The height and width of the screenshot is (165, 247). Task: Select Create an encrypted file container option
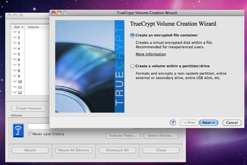(132, 35)
